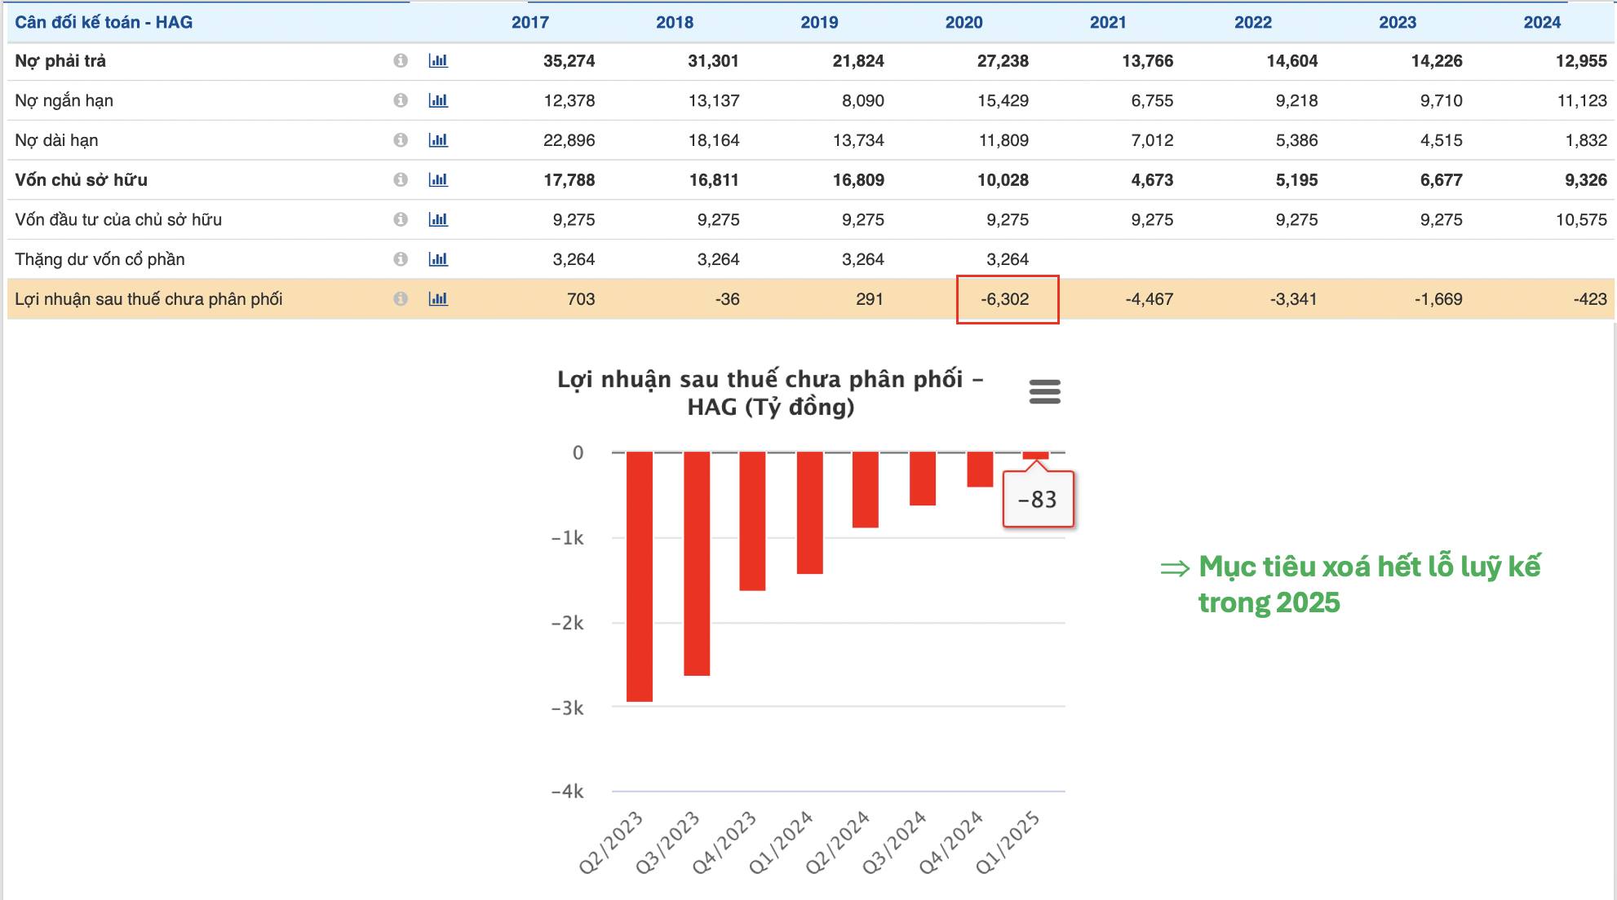
Task: Open chart icon for Thặng dư vốn cổ phần
Action: tap(438, 259)
